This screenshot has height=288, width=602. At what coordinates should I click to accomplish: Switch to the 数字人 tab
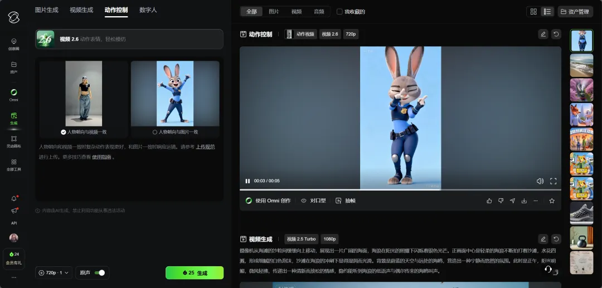pyautogui.click(x=148, y=10)
